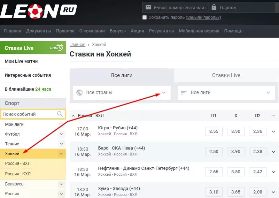Open Интересные события
This screenshot has height=198, width=279.
coord(28,75)
